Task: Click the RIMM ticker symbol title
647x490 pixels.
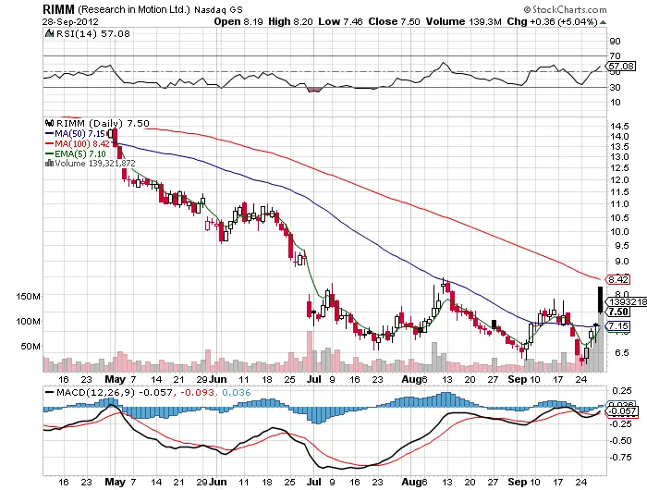Action: click(x=58, y=8)
